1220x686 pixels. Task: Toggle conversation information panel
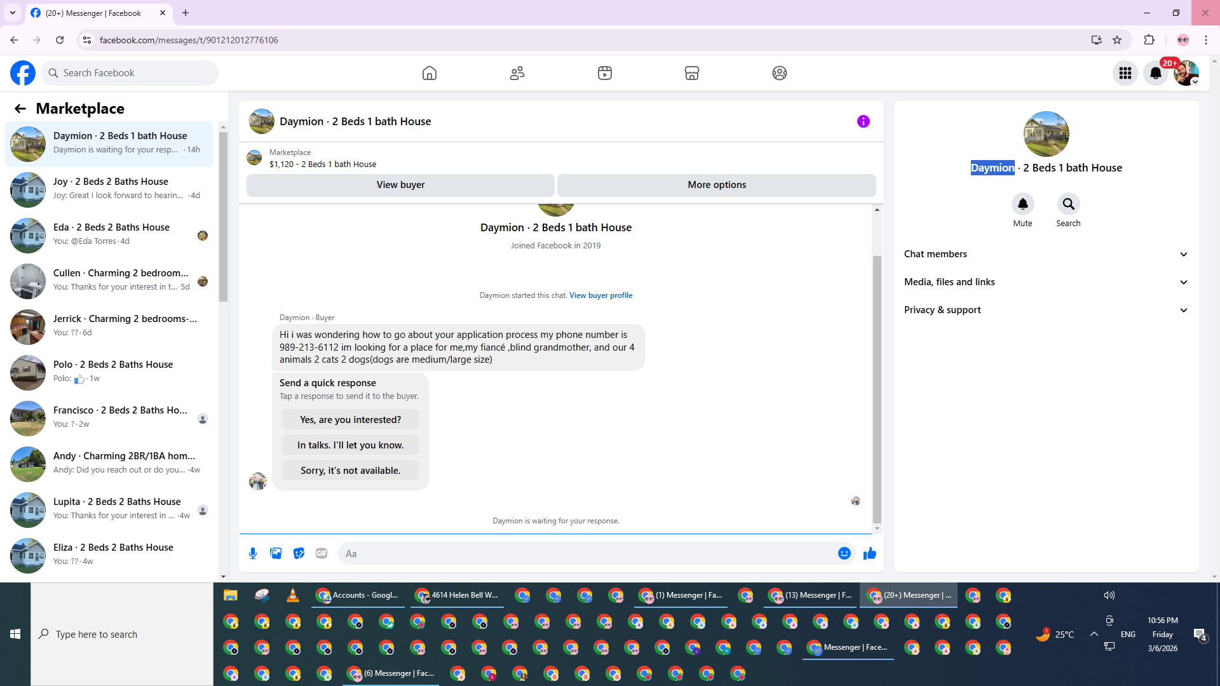863,121
